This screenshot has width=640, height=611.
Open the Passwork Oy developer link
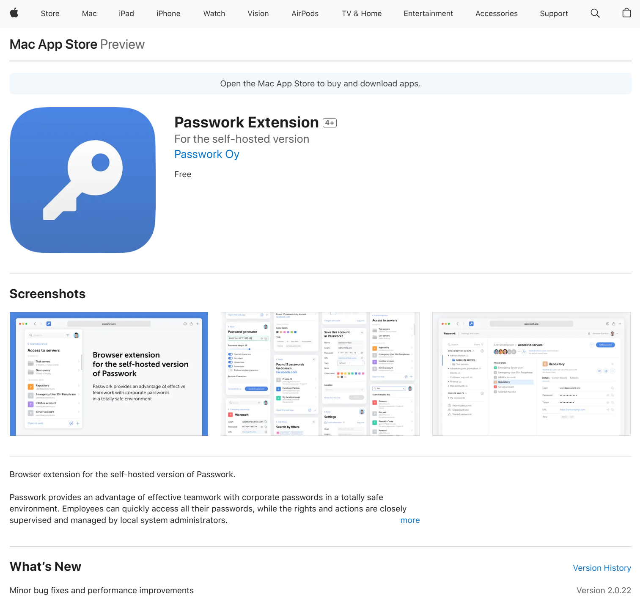pos(207,154)
